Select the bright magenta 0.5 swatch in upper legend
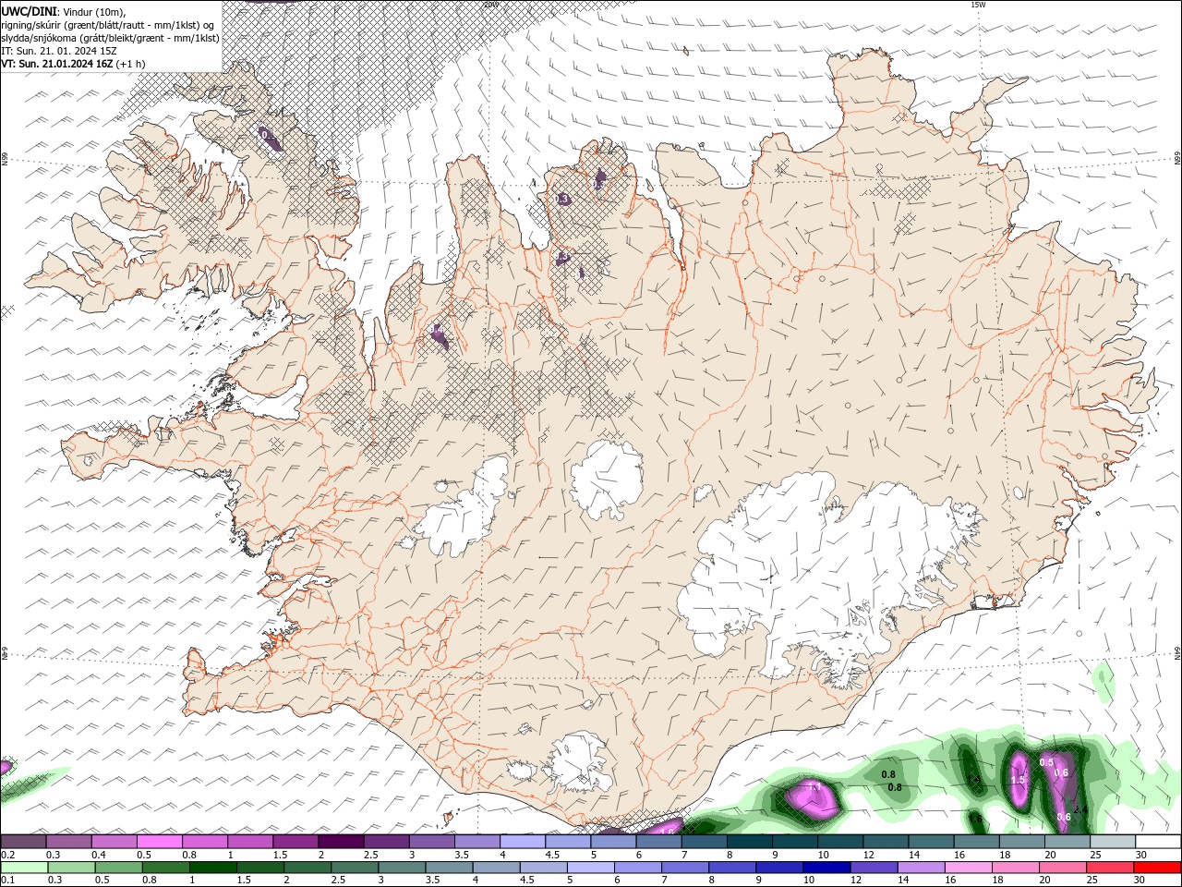Viewport: 1182px width, 887px height. [x=159, y=842]
